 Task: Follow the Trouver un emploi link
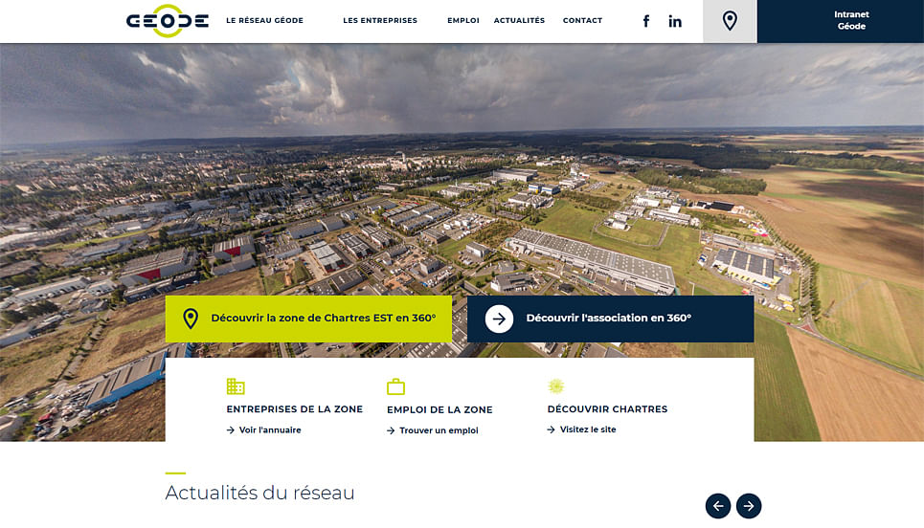(438, 430)
